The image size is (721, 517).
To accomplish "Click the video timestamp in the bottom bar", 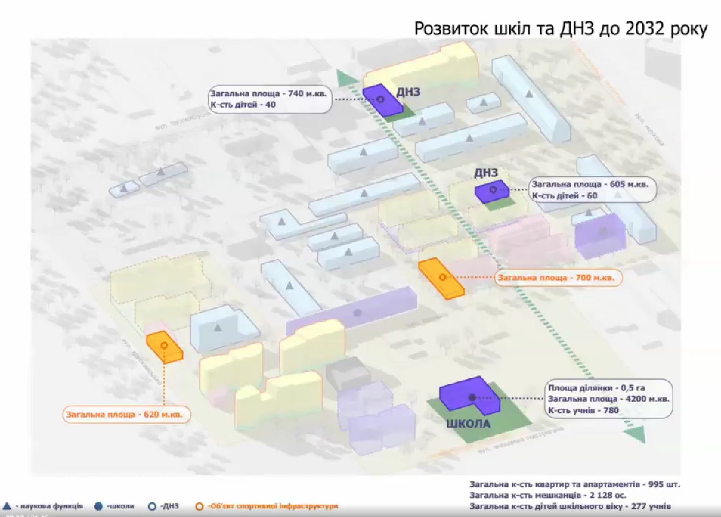I will [x=27, y=515].
